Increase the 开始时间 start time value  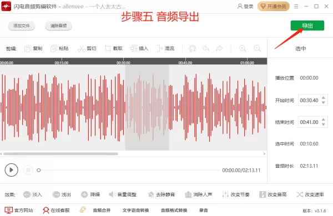click(323, 98)
